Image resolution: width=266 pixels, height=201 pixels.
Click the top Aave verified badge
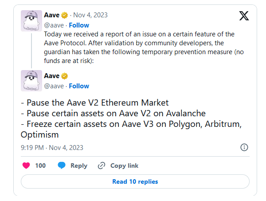(x=64, y=15)
